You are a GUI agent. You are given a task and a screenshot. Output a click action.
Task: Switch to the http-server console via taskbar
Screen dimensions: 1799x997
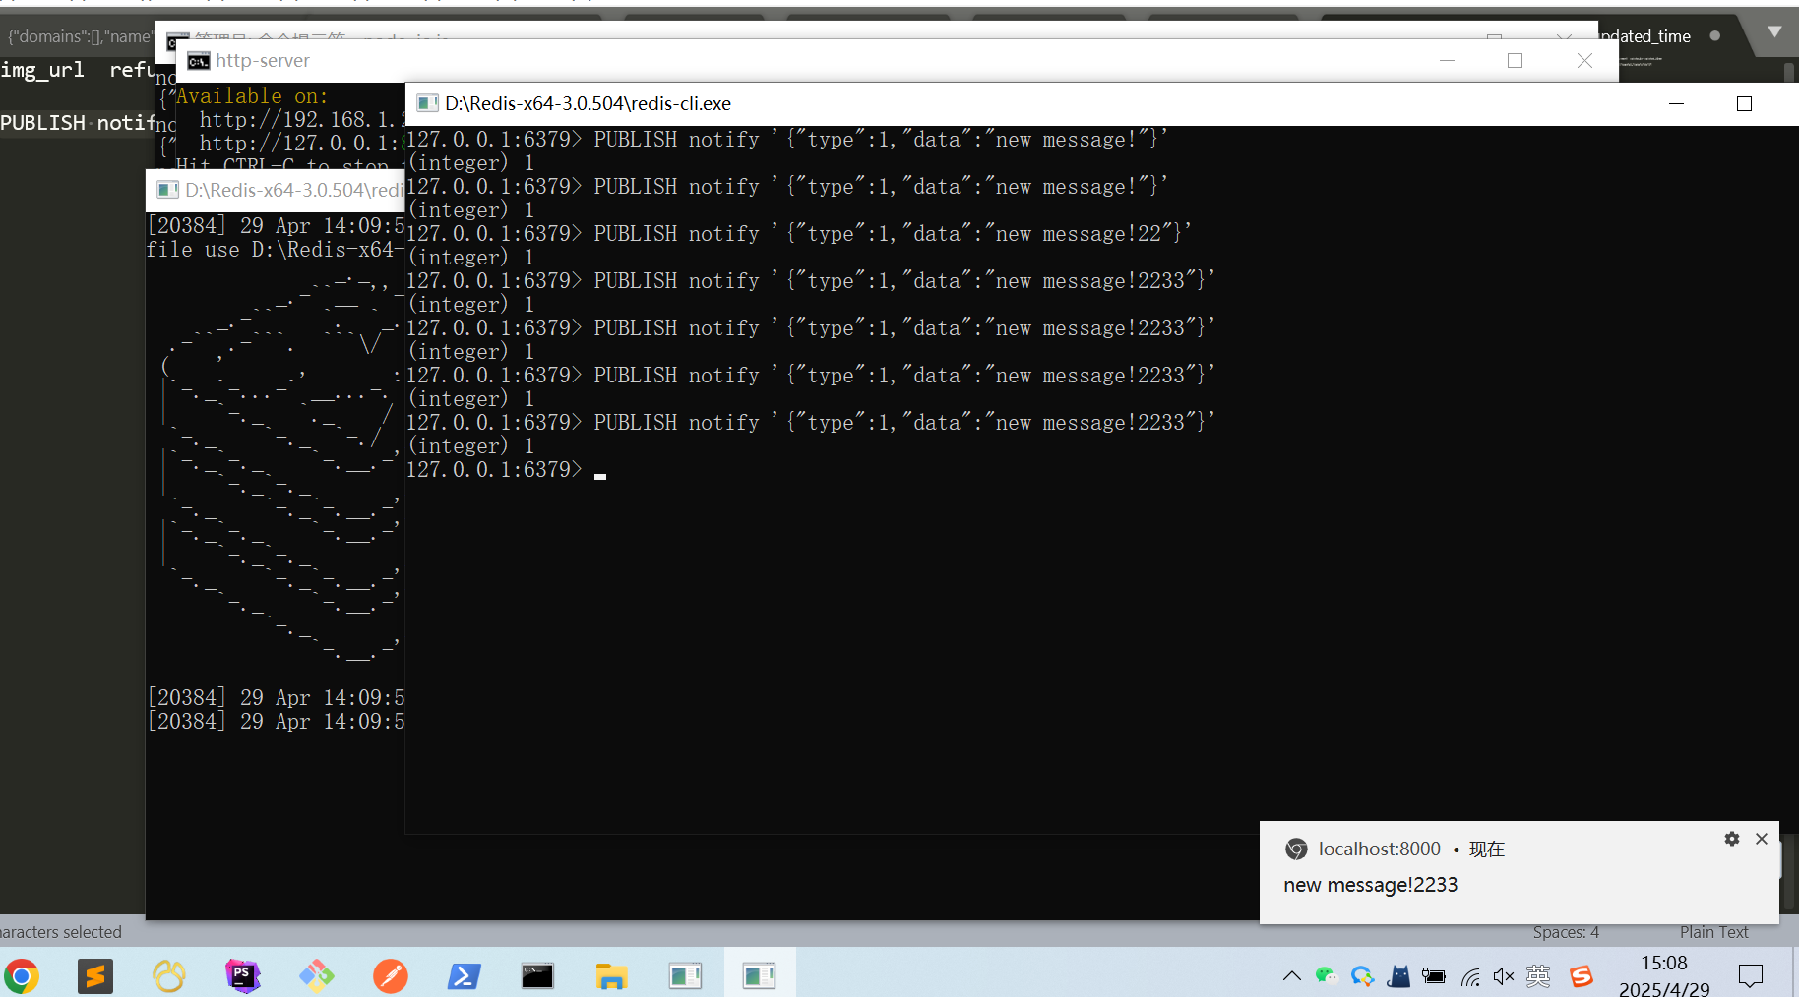(x=537, y=976)
